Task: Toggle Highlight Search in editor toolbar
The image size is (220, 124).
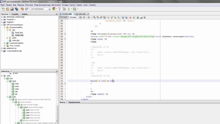Action: pos(104,18)
